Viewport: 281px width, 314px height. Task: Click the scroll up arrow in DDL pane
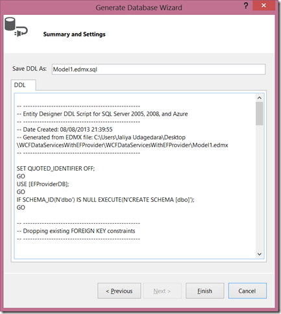point(260,98)
